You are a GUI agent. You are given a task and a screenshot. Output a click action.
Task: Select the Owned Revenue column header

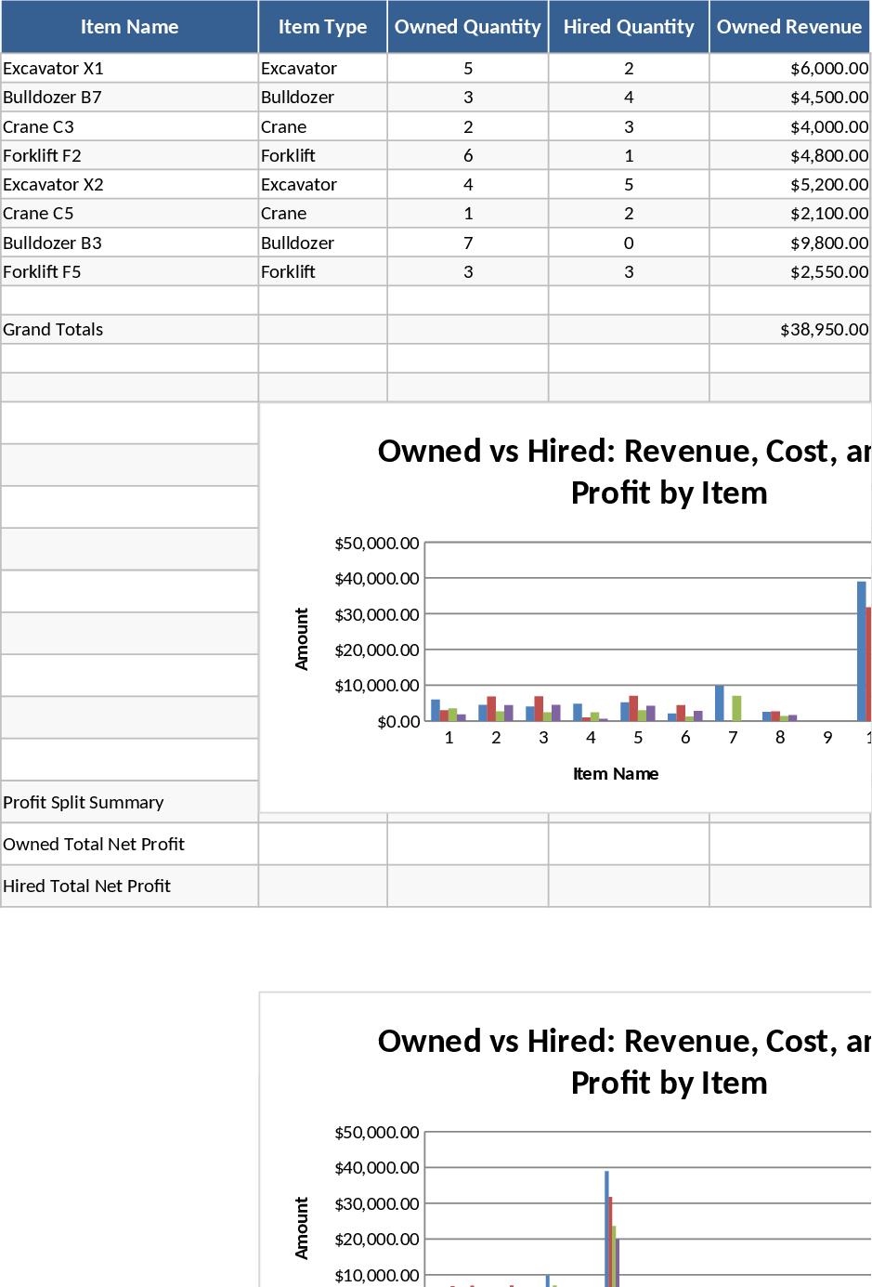click(789, 27)
